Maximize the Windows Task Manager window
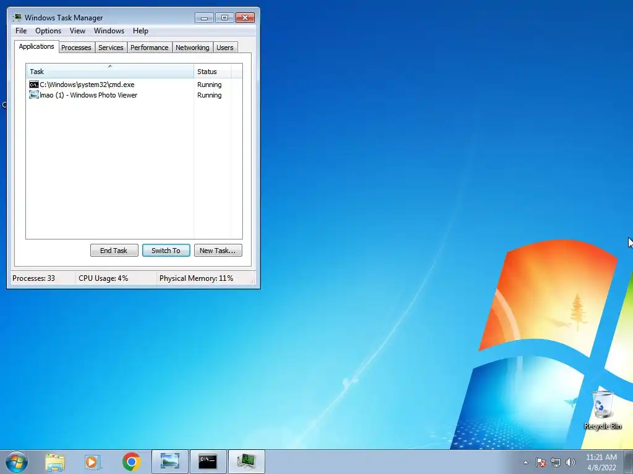 coord(224,18)
